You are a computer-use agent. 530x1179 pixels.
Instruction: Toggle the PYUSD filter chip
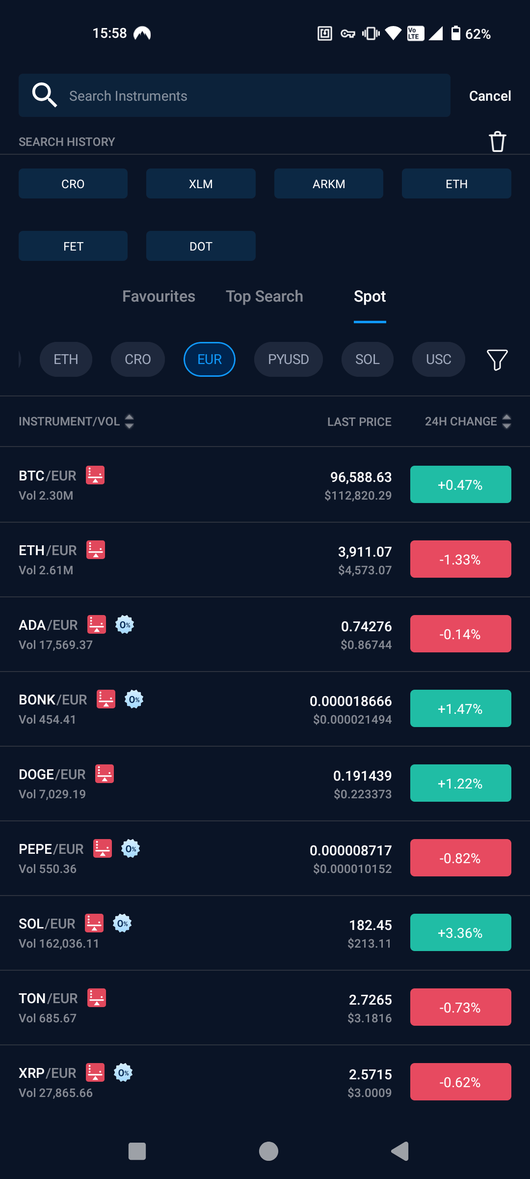coord(288,359)
